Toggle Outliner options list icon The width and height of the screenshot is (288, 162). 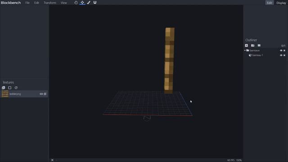click(259, 45)
